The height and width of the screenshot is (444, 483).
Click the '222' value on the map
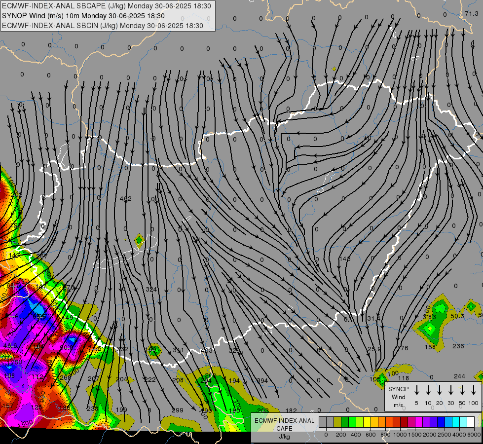pyautogui.click(x=150, y=379)
